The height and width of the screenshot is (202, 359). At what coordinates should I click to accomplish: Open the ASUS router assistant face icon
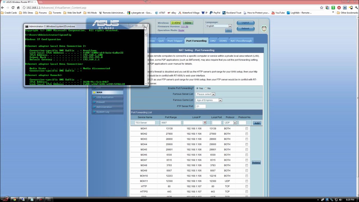pos(264,28)
